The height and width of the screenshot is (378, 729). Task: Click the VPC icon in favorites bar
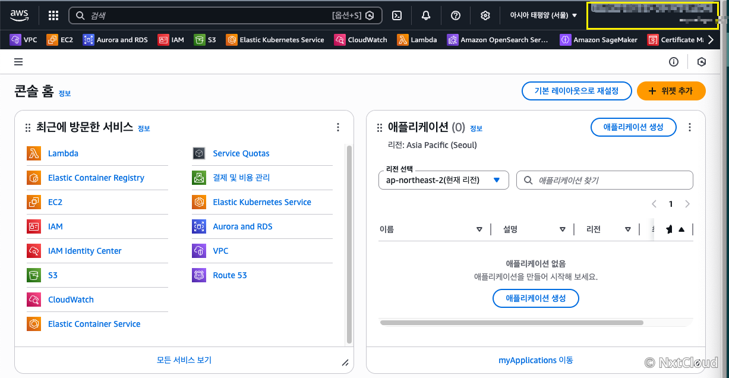pyautogui.click(x=15, y=40)
